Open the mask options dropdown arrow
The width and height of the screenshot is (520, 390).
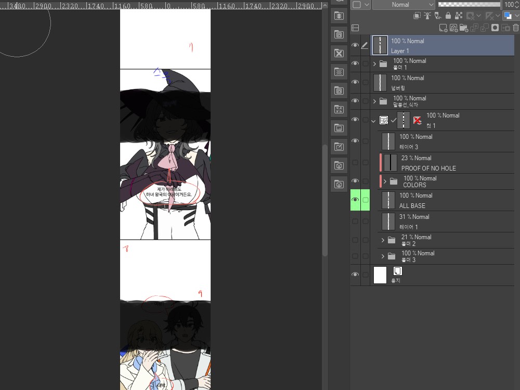(478, 16)
